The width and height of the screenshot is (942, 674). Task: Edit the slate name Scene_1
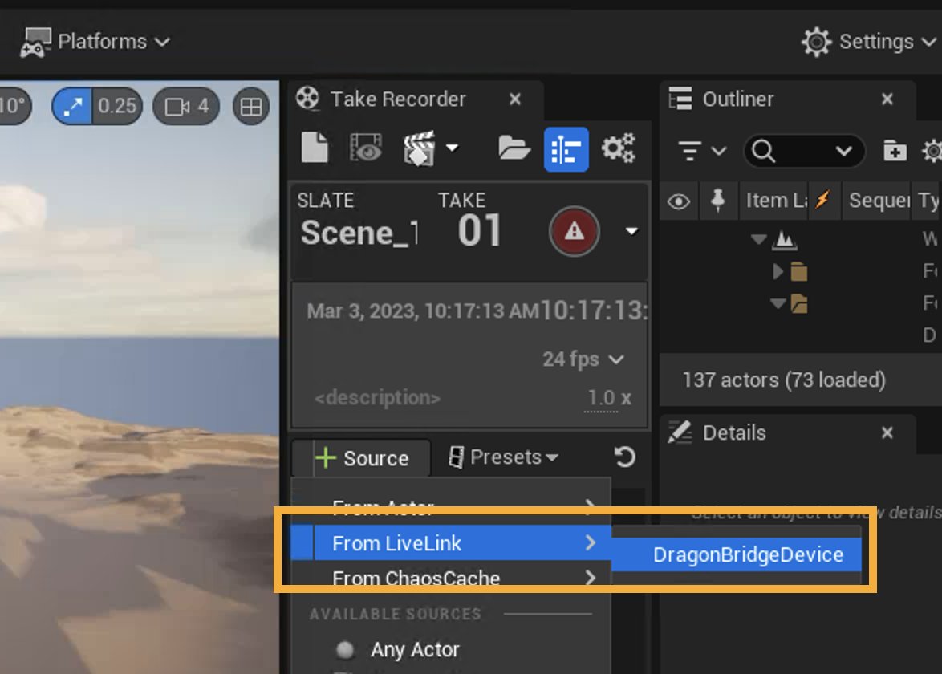(359, 233)
